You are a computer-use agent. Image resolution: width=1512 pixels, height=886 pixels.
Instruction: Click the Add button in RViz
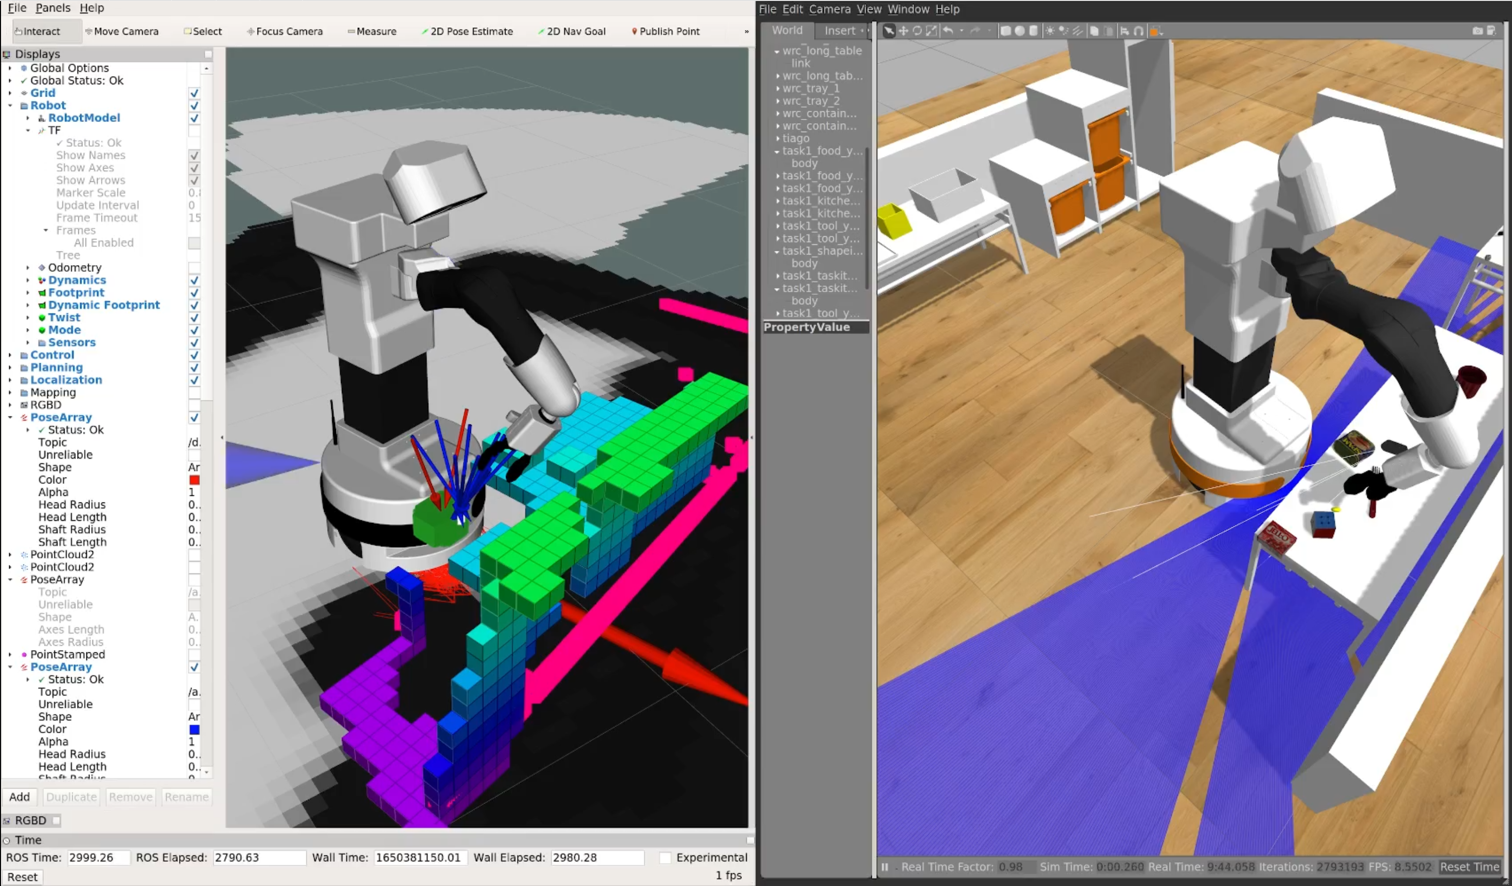pyautogui.click(x=19, y=797)
